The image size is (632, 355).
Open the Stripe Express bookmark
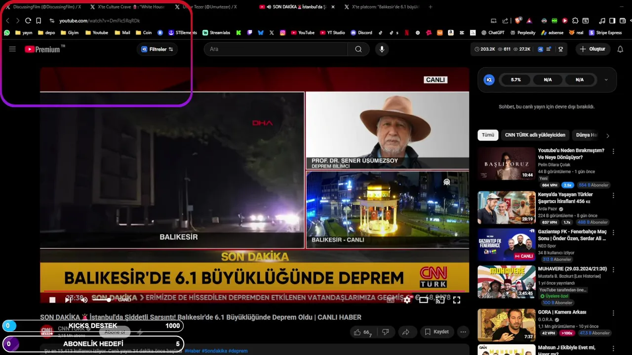point(605,33)
